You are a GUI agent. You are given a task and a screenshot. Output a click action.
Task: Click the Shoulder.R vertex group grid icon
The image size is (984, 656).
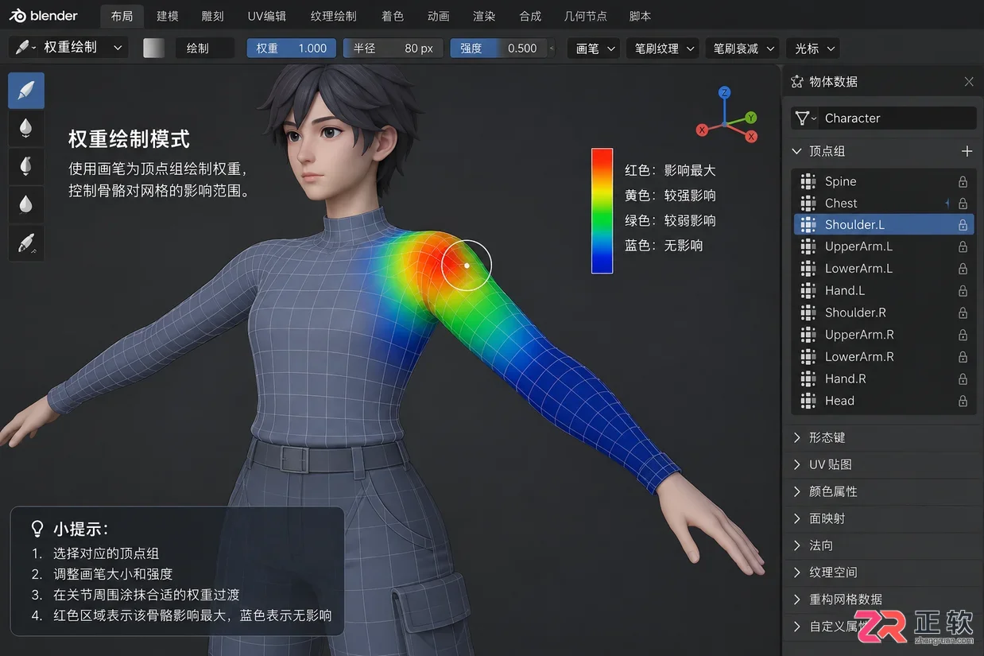(x=808, y=312)
